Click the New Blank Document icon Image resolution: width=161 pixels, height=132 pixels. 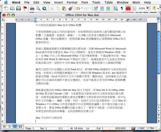click(6, 8)
